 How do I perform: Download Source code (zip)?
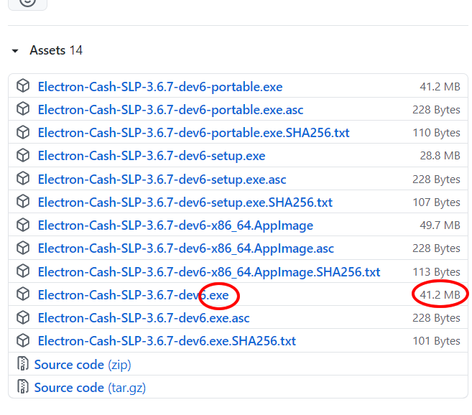click(x=83, y=365)
